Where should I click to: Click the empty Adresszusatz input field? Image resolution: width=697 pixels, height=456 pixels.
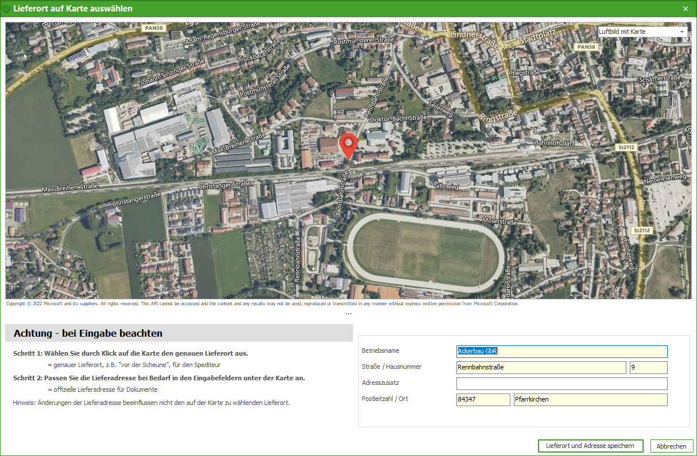click(562, 383)
